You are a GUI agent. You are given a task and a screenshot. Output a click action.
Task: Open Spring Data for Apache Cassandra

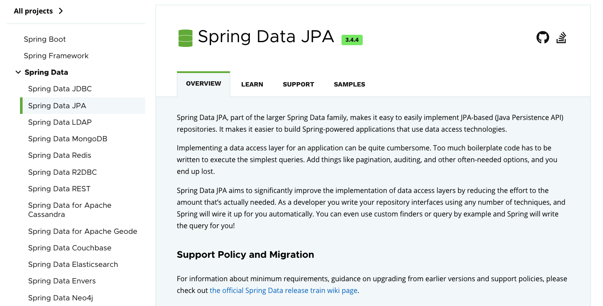pyautogui.click(x=70, y=210)
